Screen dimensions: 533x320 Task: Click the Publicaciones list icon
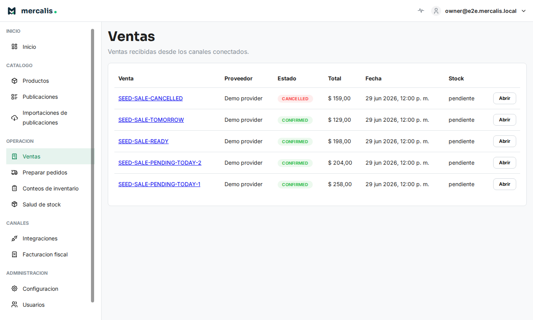click(14, 97)
